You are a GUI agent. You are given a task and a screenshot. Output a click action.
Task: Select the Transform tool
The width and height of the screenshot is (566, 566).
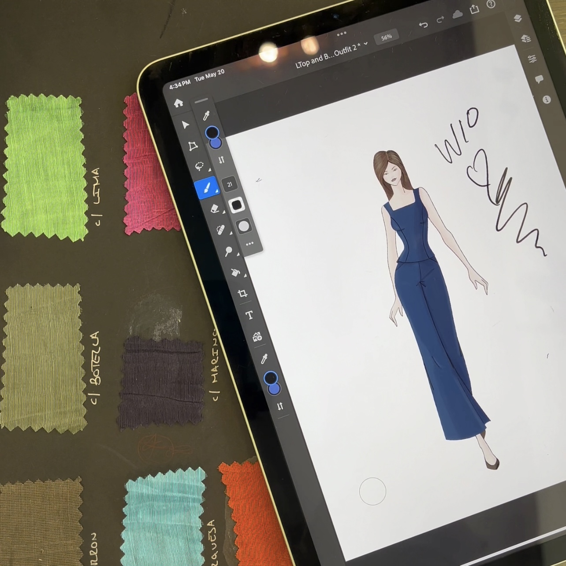coord(193,146)
